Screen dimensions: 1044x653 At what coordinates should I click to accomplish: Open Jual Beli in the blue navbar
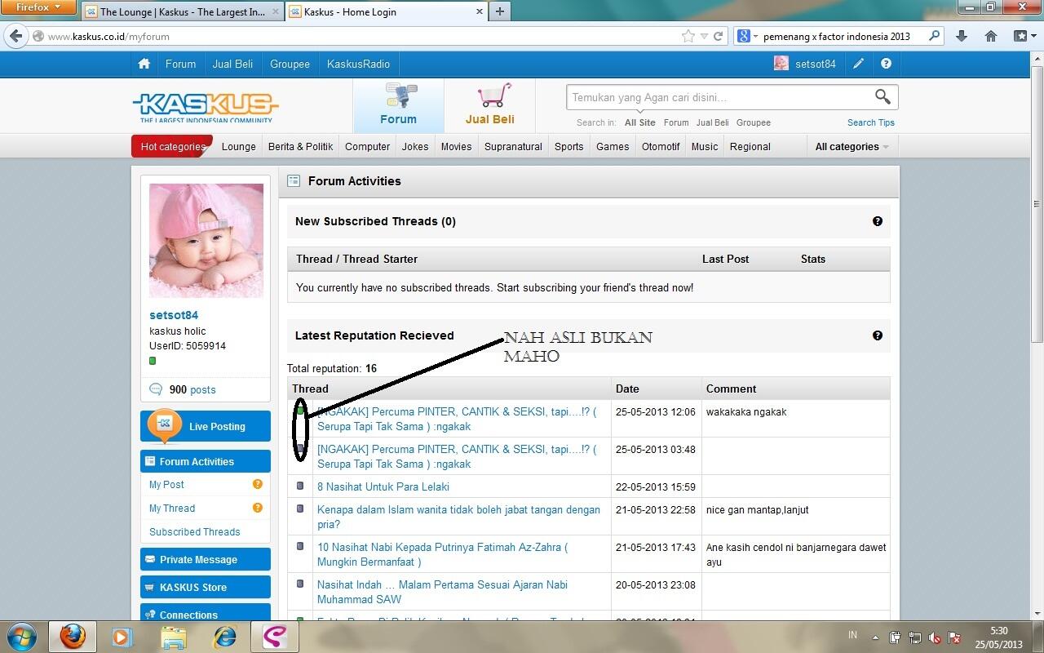point(232,64)
